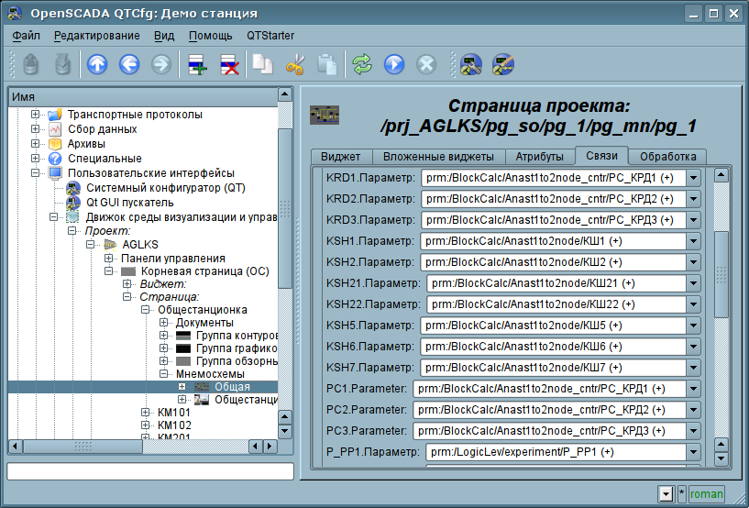Click the Add item toolbar icon

(197, 64)
